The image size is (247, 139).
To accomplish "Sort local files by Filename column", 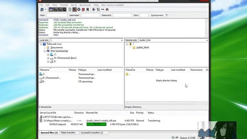I will click(44, 70).
